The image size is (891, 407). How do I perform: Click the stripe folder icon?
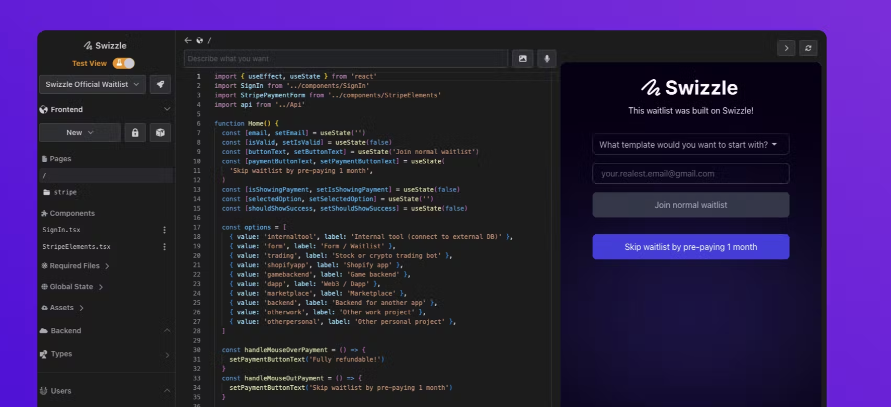click(46, 192)
